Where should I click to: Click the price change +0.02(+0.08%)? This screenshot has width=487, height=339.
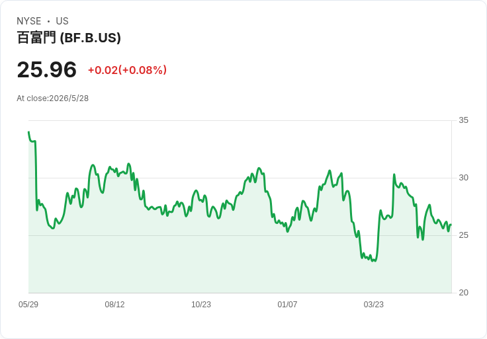(127, 70)
